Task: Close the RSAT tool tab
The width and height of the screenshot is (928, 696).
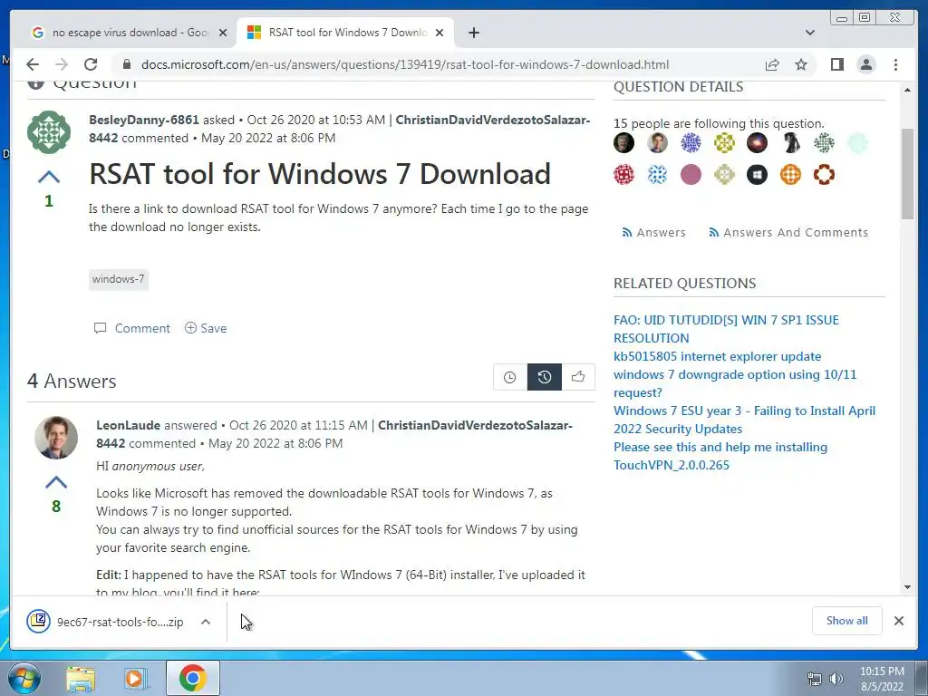Action: [440, 33]
